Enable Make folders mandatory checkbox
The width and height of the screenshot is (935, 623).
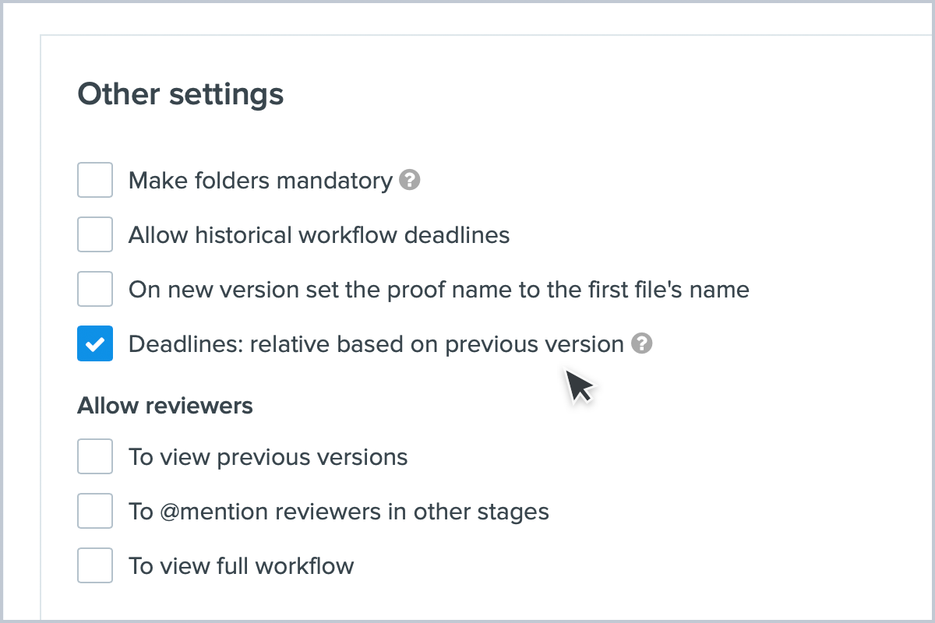pyautogui.click(x=95, y=181)
